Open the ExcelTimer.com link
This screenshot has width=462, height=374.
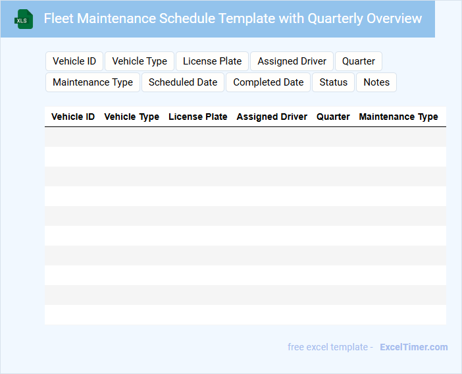coord(413,347)
